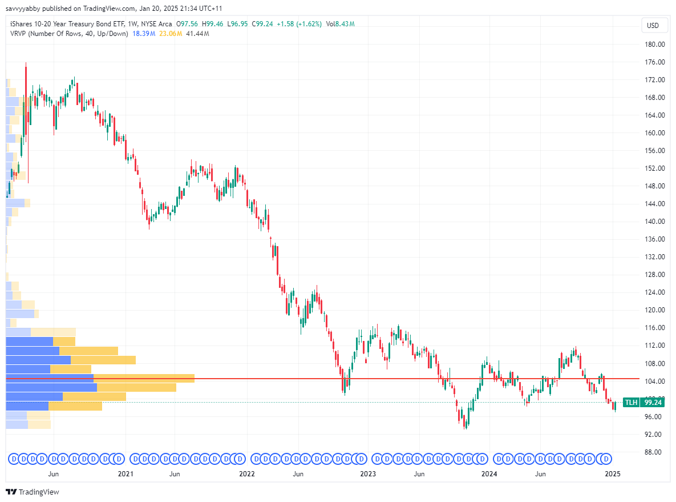Viewport: 676px width, 502px height.
Task: Click the TradingView logo icon
Action: click(x=11, y=492)
